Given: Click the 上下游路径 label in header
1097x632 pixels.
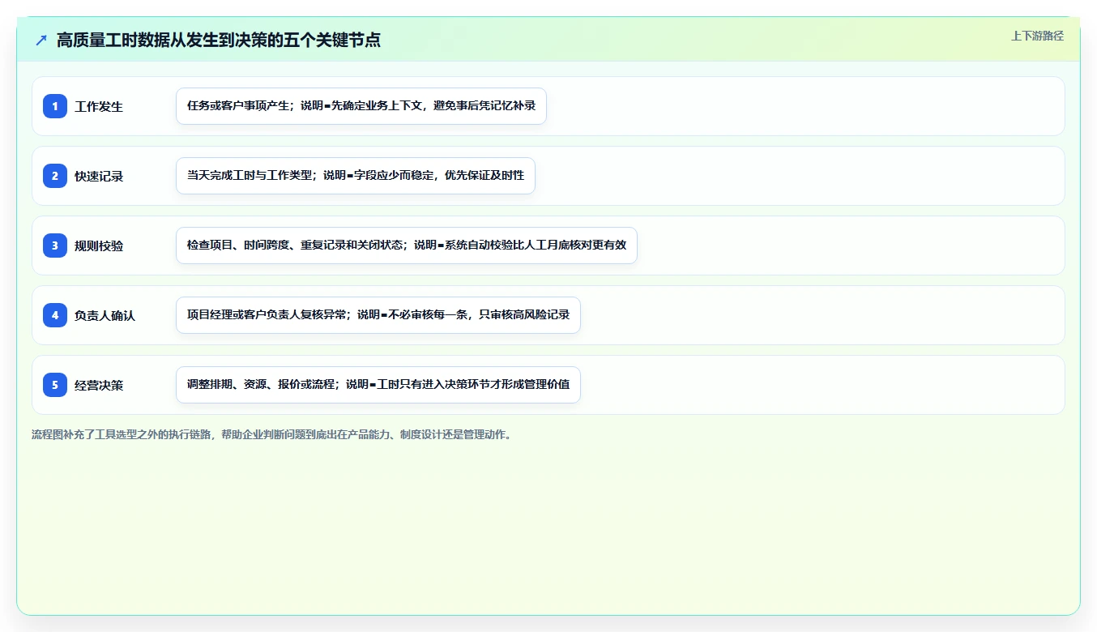Looking at the screenshot, I should pyautogui.click(x=1037, y=36).
